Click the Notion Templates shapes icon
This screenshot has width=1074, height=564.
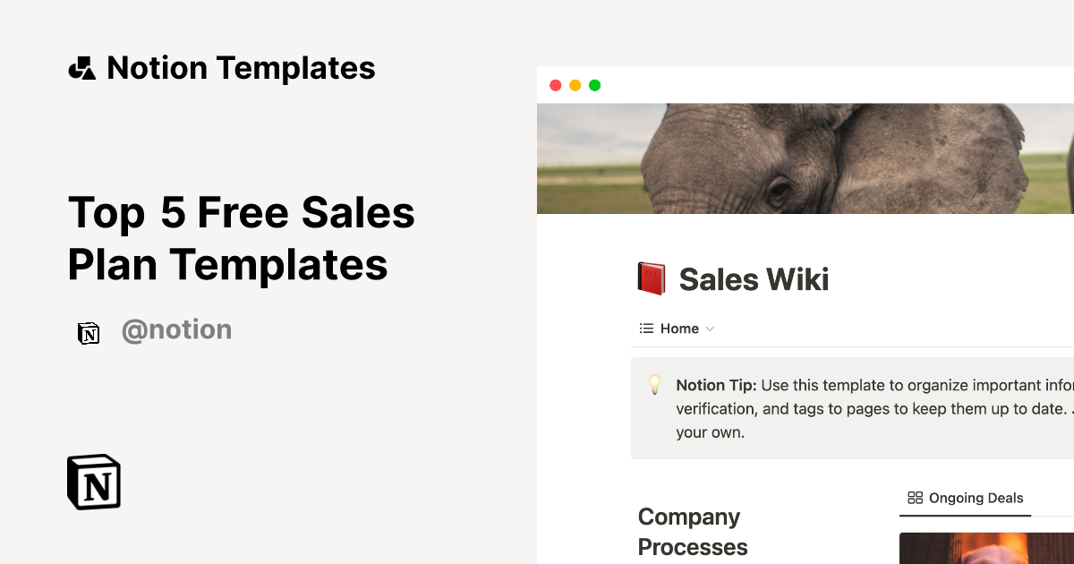click(82, 68)
